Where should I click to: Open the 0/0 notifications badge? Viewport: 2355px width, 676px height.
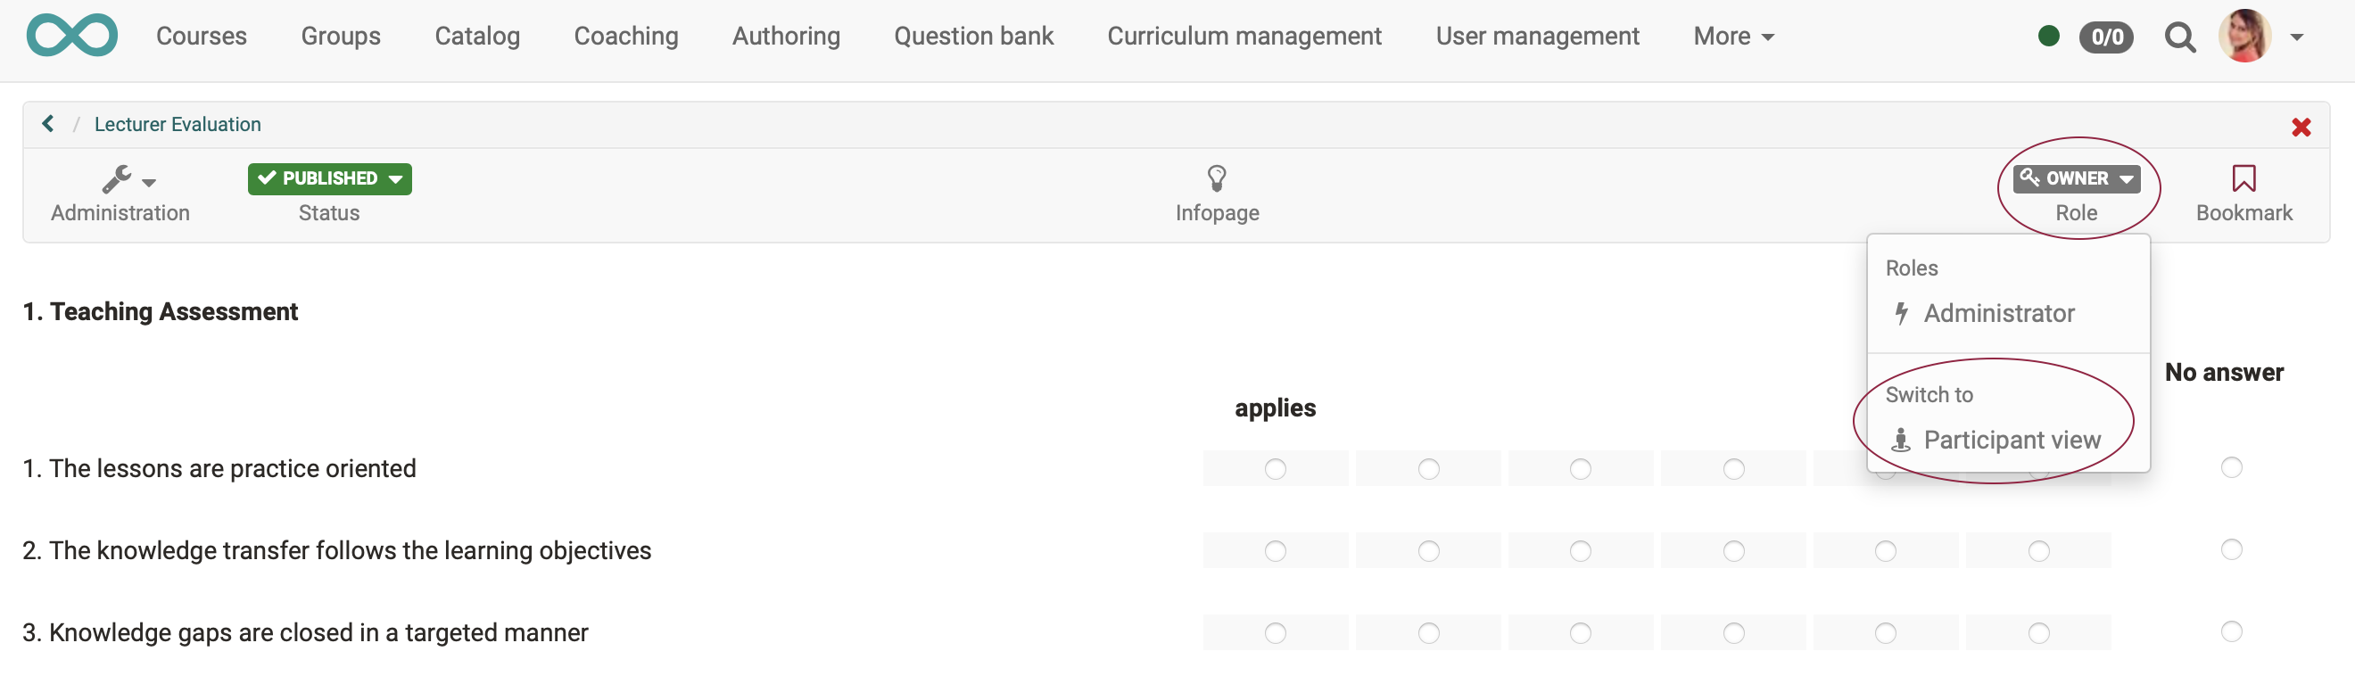(x=2105, y=37)
